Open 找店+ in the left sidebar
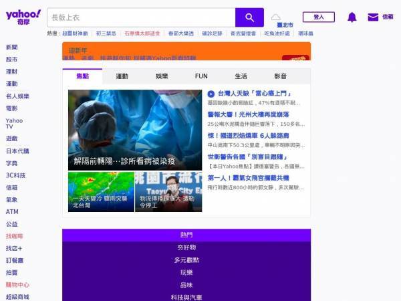This screenshot has width=401, height=301. tap(14, 248)
